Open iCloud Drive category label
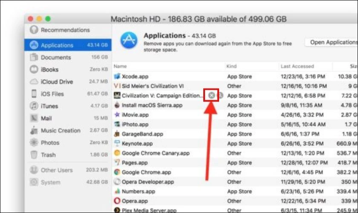 click(x=57, y=82)
